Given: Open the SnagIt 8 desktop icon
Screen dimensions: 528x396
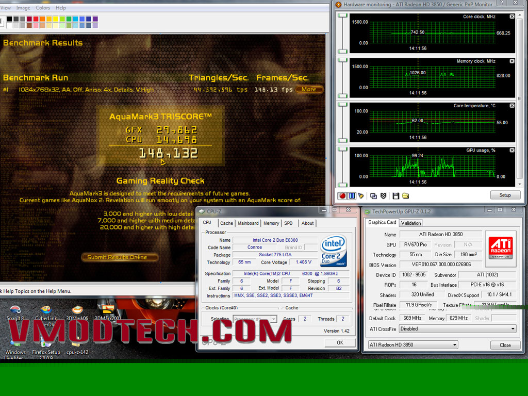Looking at the screenshot, I should (15, 313).
